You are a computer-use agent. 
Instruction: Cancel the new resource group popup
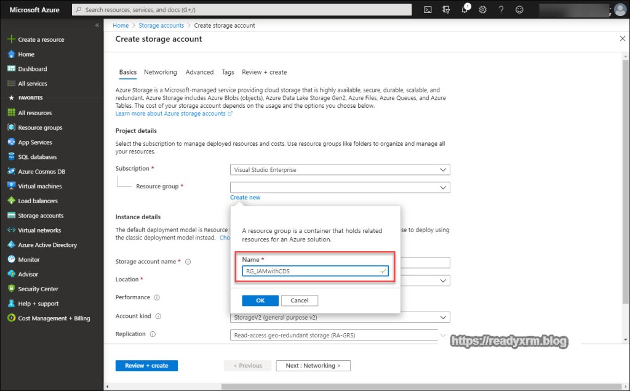pyautogui.click(x=299, y=300)
